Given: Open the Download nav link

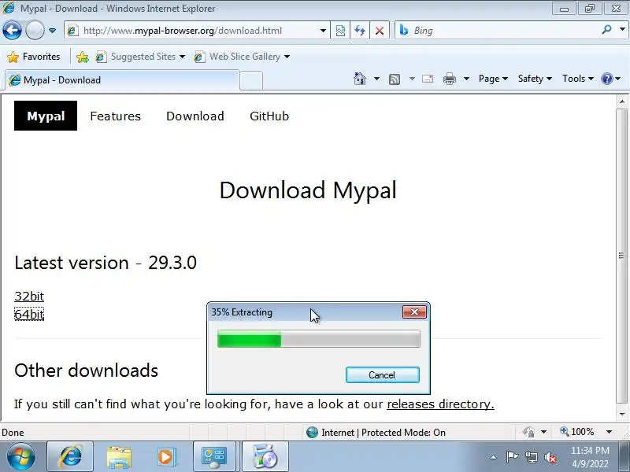Looking at the screenshot, I should click(x=195, y=116).
